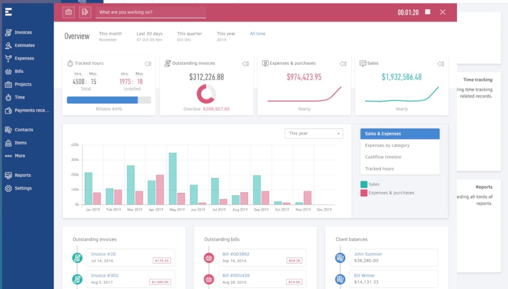Click the Invoice #20 green icon
Image resolution: width=508 pixels, height=289 pixels.
tap(77, 258)
